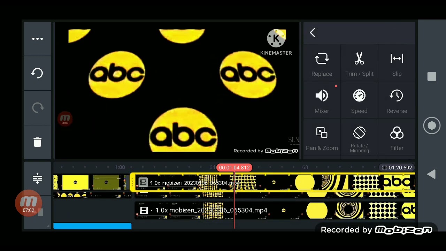Select the lower mobizen_20230106_065304.mp4 layer clip
446x251 pixels.
(x=275, y=210)
